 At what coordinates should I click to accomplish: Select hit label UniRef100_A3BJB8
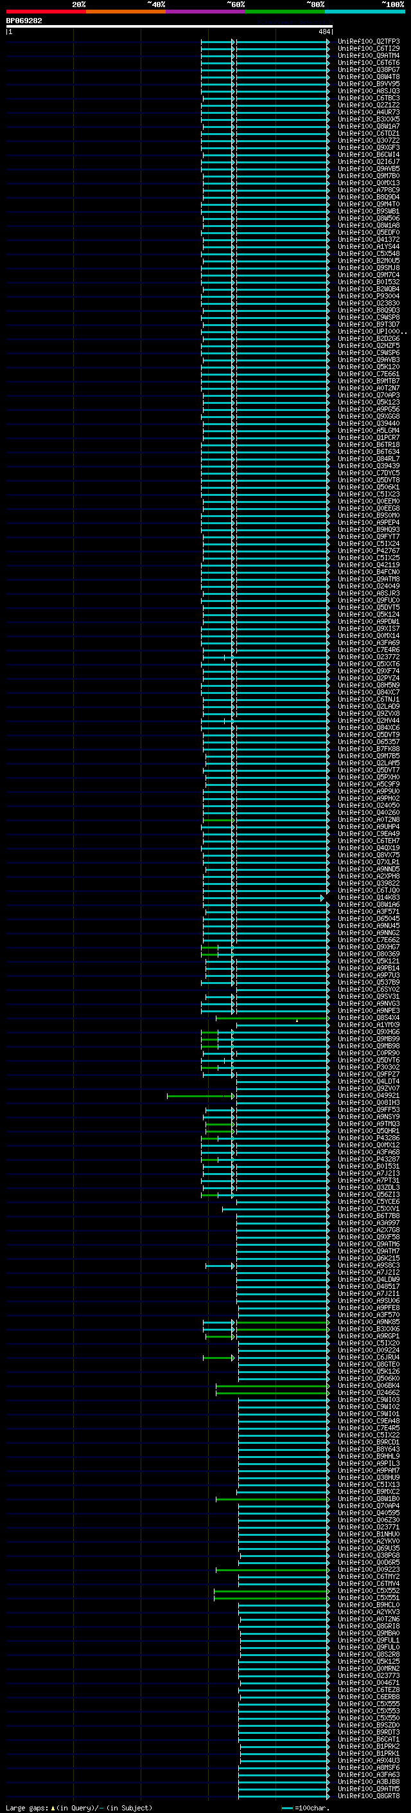click(x=369, y=1781)
